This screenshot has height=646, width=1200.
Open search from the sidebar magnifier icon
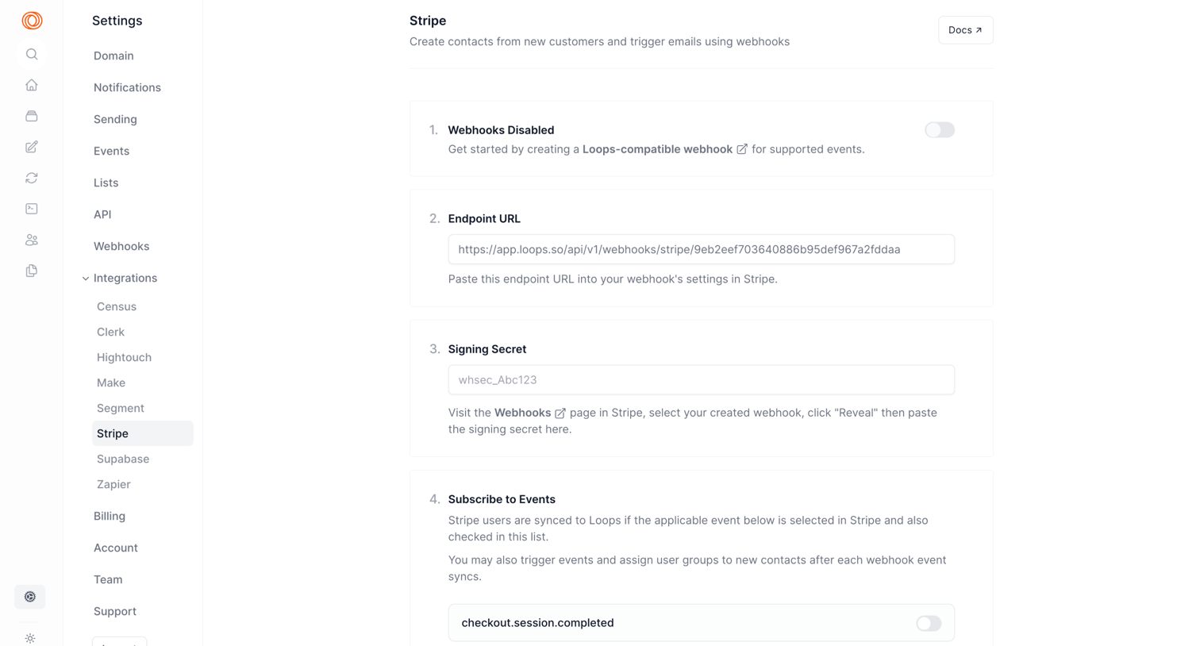pos(32,54)
